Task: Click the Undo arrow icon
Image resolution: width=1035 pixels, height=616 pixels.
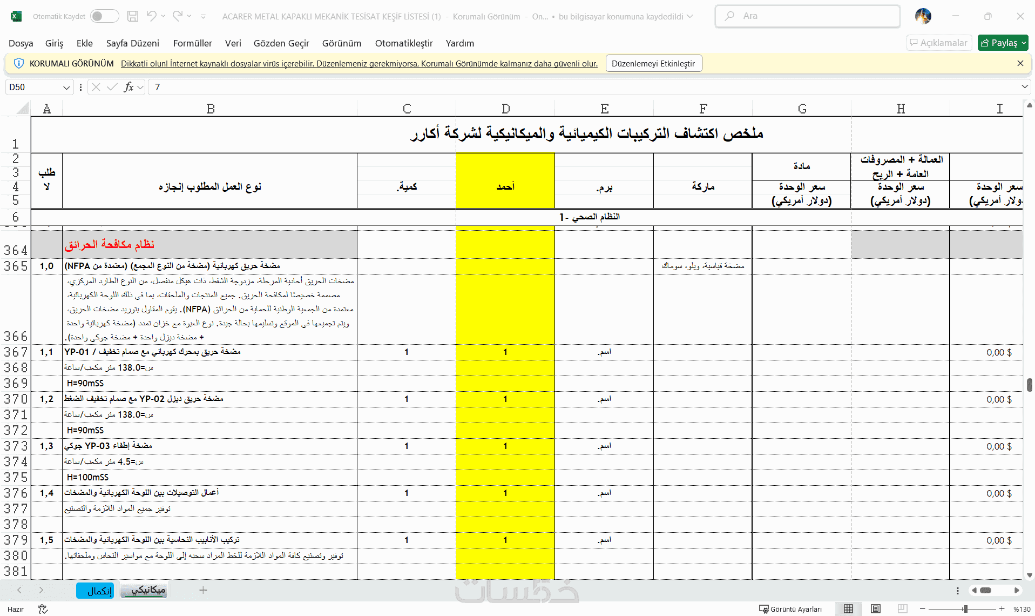Action: (151, 16)
